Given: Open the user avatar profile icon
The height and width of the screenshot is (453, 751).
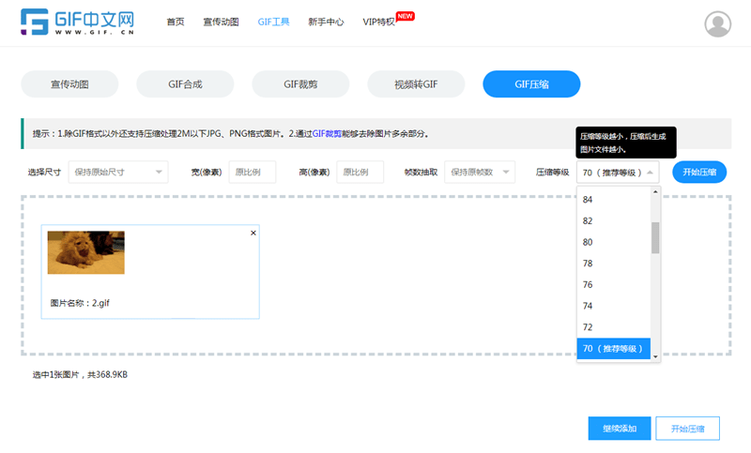Looking at the screenshot, I should click(717, 23).
